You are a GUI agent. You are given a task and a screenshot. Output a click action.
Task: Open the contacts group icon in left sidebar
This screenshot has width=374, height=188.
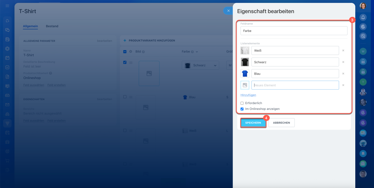point(7,114)
